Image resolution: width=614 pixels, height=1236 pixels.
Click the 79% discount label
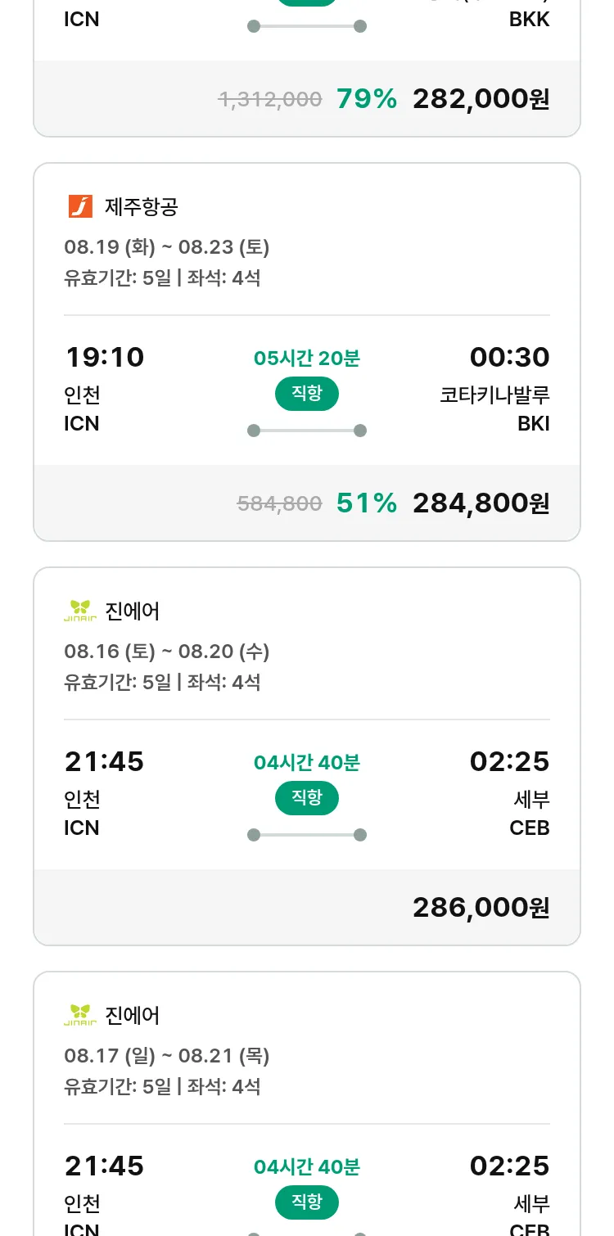click(366, 98)
